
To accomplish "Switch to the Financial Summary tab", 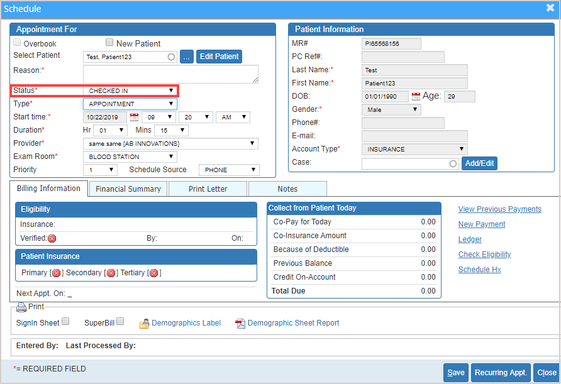I will point(128,189).
